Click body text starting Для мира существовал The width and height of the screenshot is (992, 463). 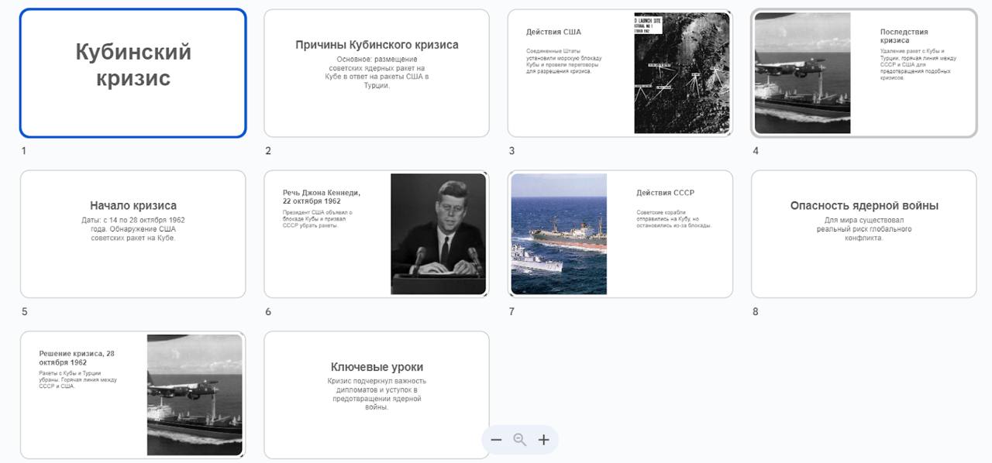click(864, 229)
